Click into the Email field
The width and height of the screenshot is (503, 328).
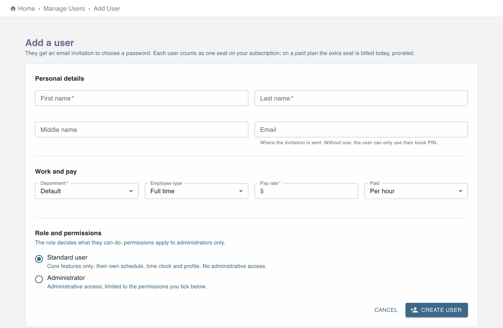[x=361, y=130]
